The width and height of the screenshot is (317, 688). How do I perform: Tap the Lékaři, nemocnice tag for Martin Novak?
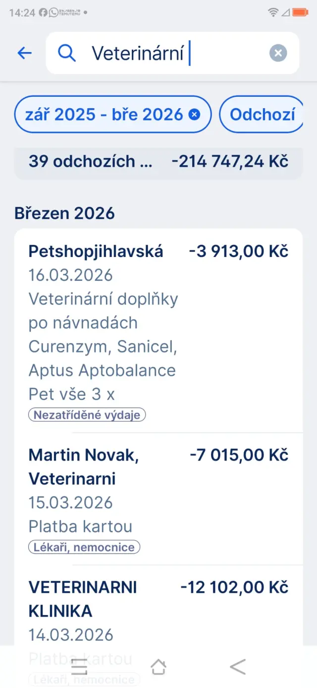(84, 547)
